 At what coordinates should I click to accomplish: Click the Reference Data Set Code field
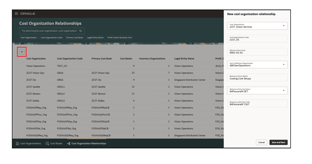pyautogui.click(x=257, y=103)
